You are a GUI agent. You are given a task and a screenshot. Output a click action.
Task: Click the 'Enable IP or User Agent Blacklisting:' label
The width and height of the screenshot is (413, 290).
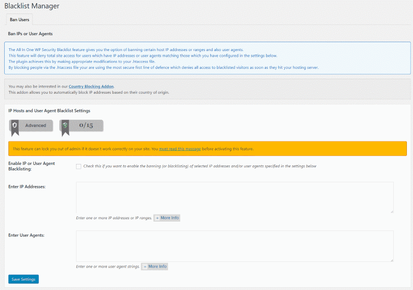pyautogui.click(x=31, y=166)
